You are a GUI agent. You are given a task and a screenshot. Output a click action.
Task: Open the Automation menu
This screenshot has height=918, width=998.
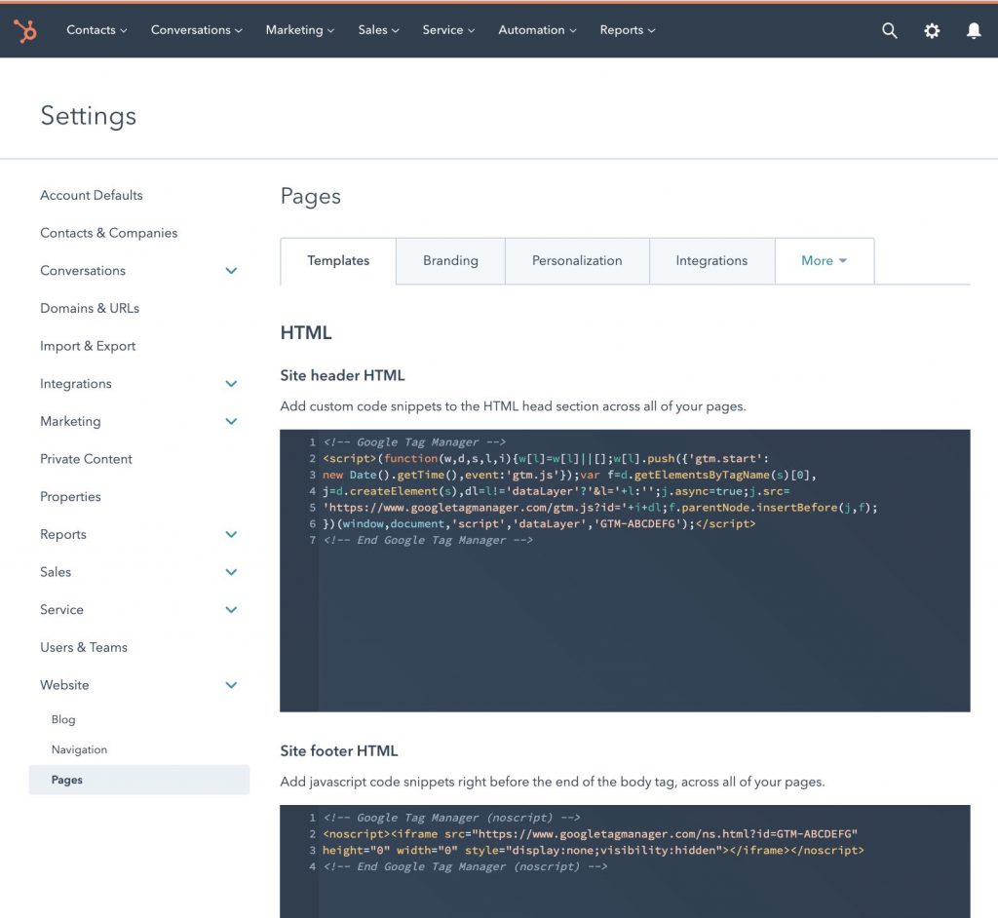(x=536, y=30)
